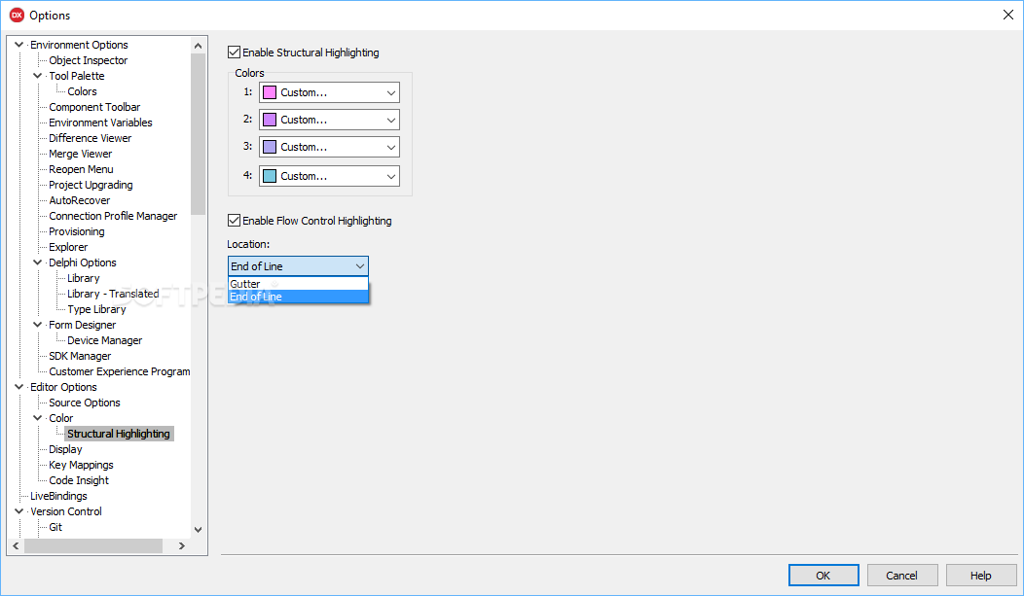1024x596 pixels.
Task: Open Merge Viewer page
Action: pos(81,154)
